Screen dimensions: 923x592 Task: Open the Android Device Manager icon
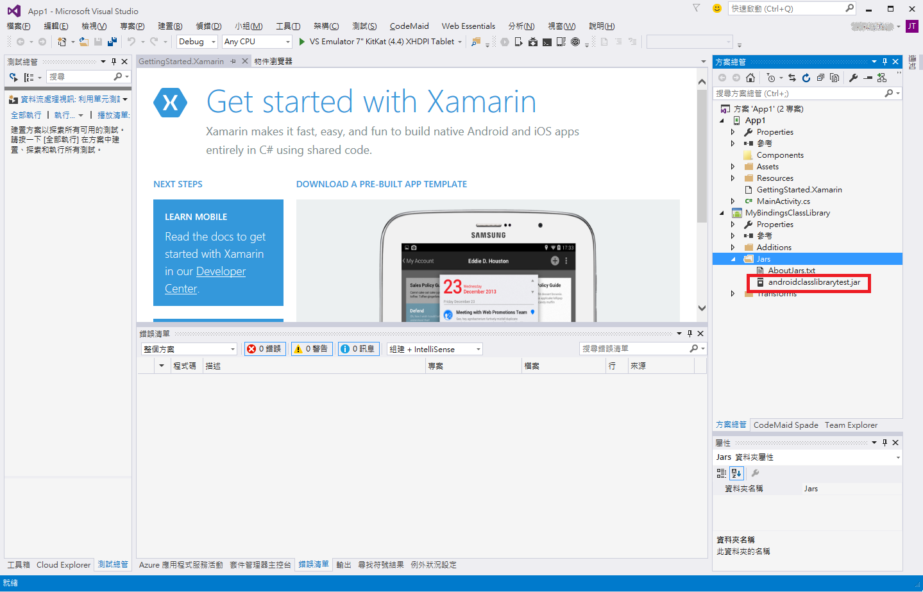pyautogui.click(x=519, y=42)
